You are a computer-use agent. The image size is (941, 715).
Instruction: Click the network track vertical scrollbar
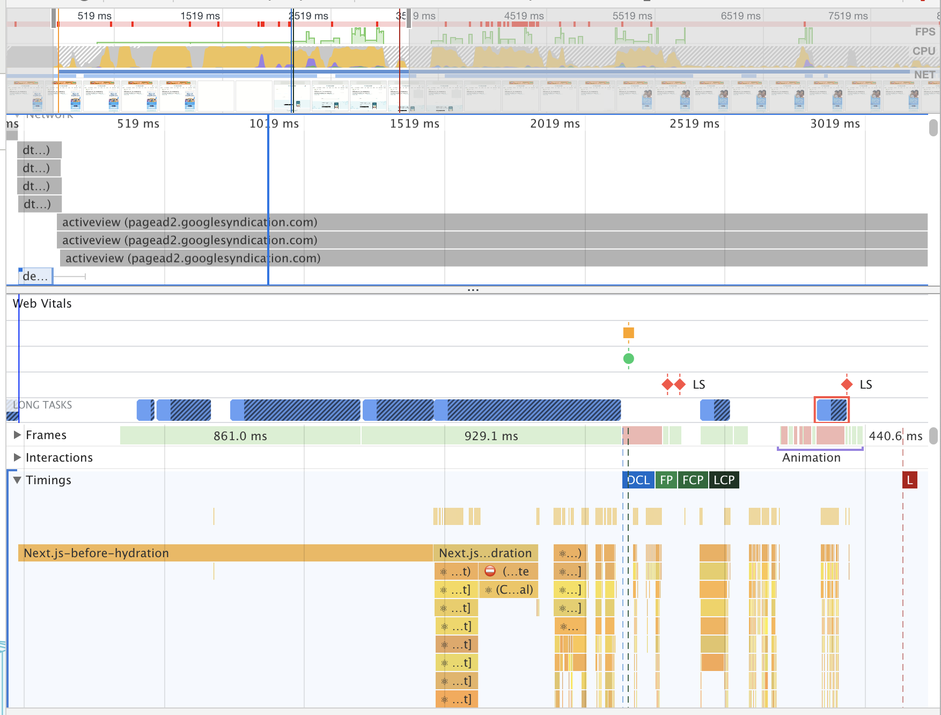(x=933, y=128)
